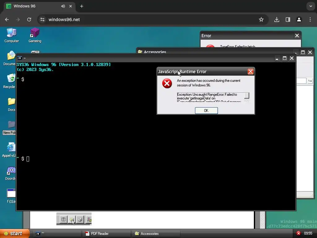Open the Doordis chat desktop shortcut

(x=11, y=173)
